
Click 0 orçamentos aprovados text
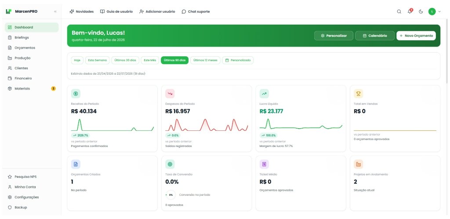372,139
